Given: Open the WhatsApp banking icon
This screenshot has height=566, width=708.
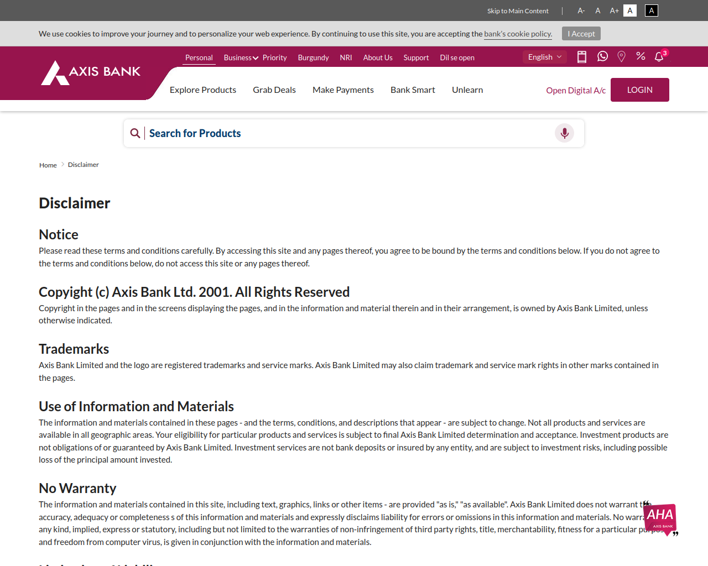Looking at the screenshot, I should pos(602,56).
